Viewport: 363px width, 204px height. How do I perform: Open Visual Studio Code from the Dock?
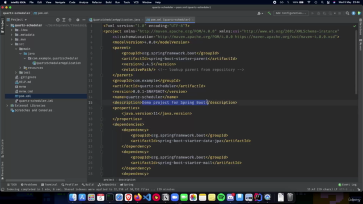point(147,197)
